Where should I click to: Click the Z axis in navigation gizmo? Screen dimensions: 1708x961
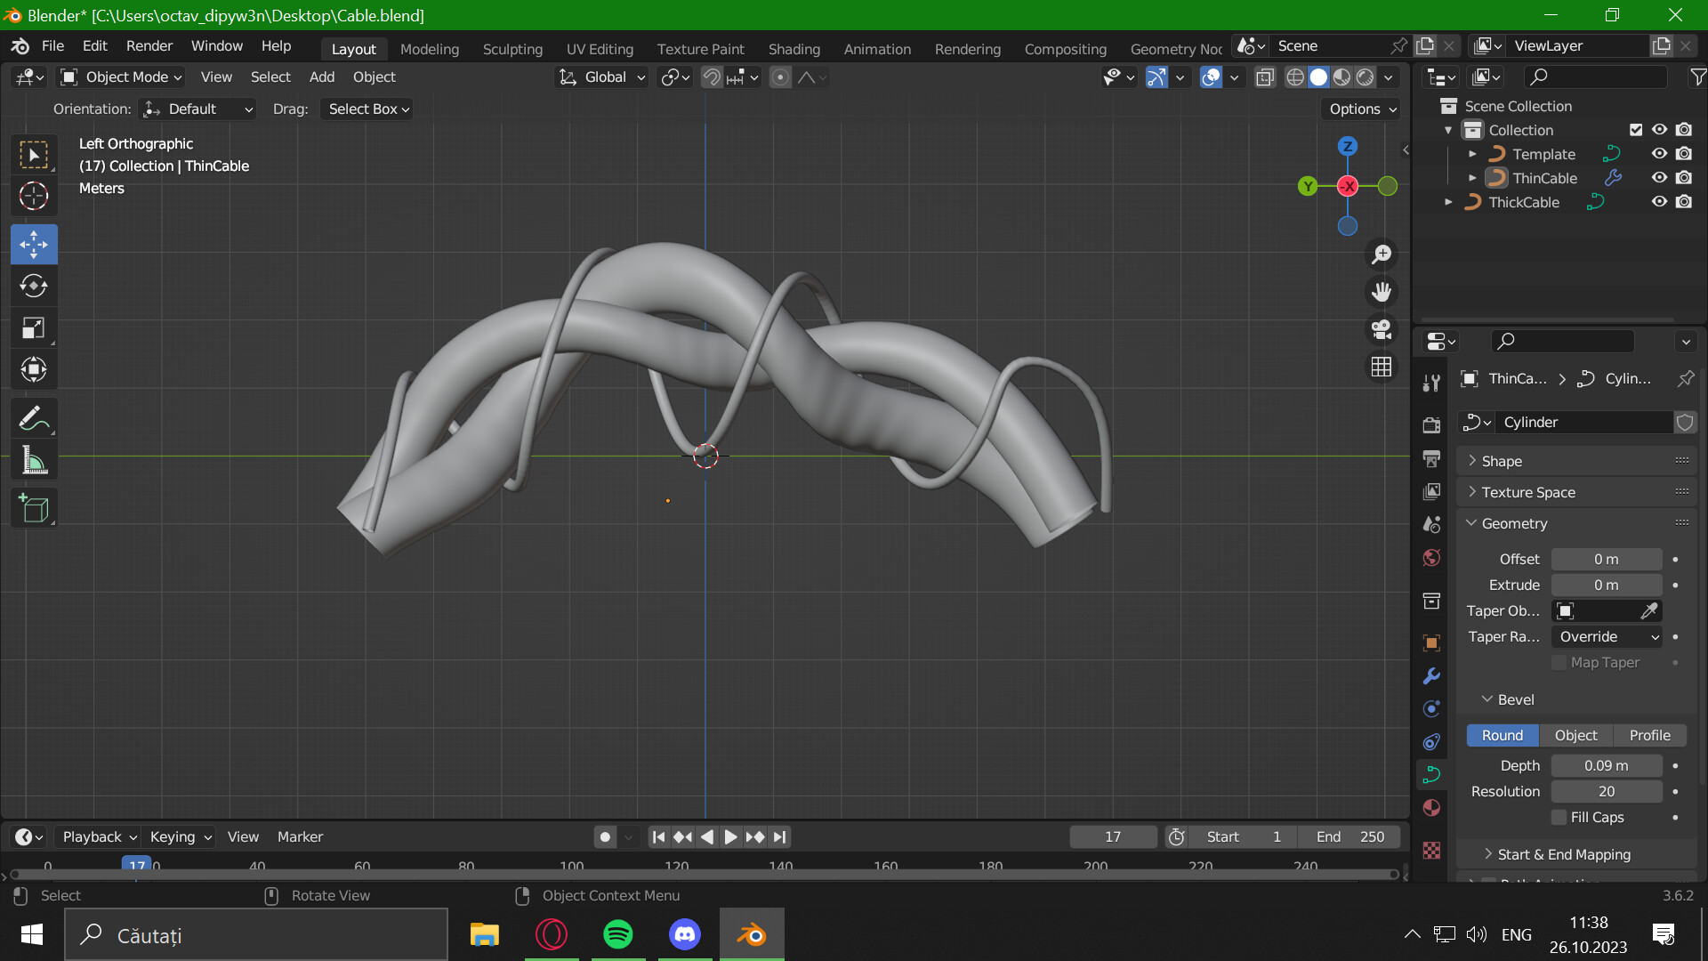pos(1348,146)
